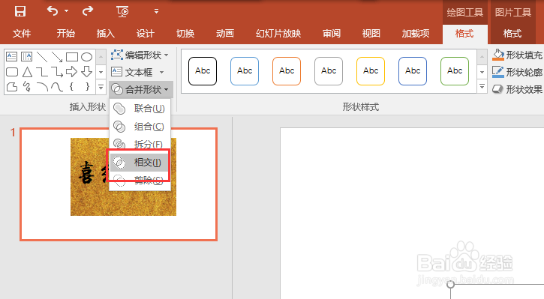Apply the light blue outline Abc style
Screen dimensions: 544x299
(245, 71)
